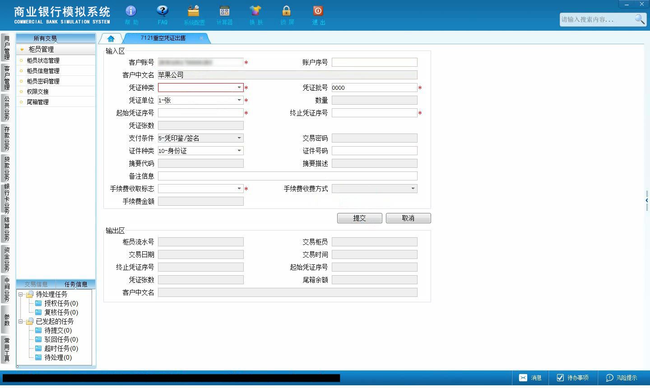Click the Exit (退出) icon
This screenshot has width=650, height=388.
(x=318, y=15)
